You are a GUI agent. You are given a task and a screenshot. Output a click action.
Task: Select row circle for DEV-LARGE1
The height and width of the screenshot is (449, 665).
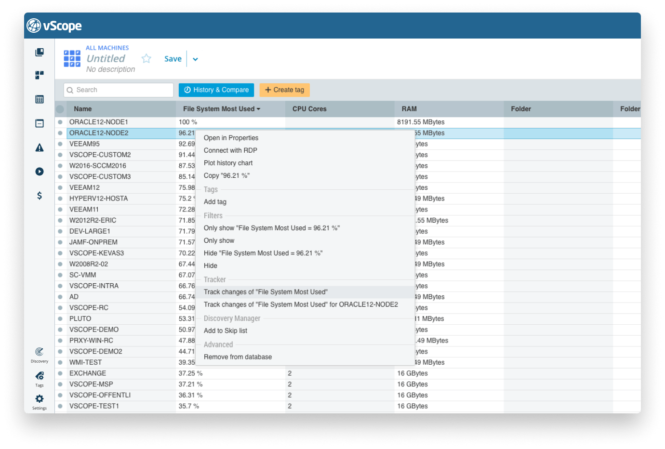[x=60, y=231]
